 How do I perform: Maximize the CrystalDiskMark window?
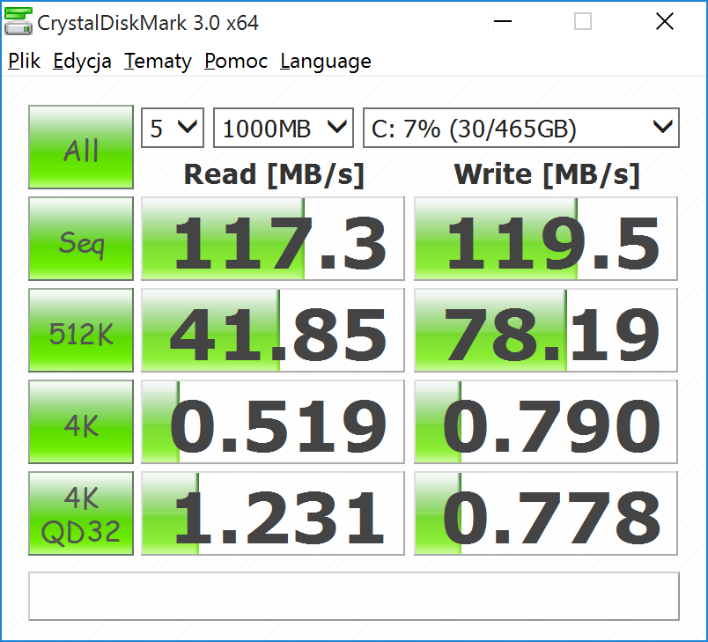pos(583,23)
